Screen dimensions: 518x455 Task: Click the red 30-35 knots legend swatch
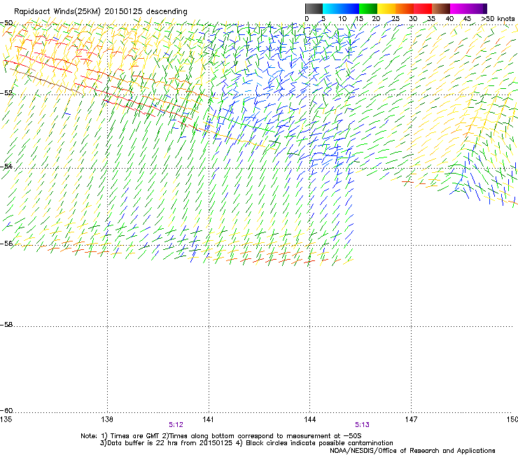click(x=423, y=8)
